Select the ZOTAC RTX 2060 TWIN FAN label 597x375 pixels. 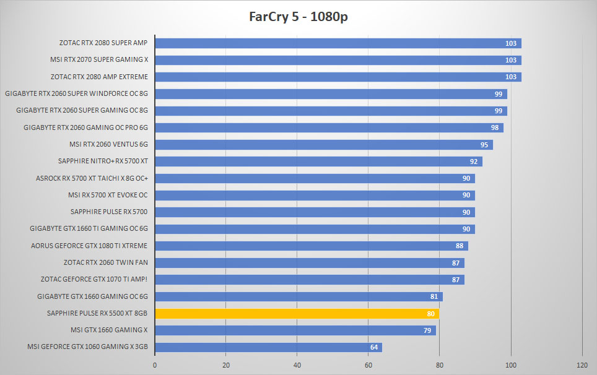click(x=105, y=262)
